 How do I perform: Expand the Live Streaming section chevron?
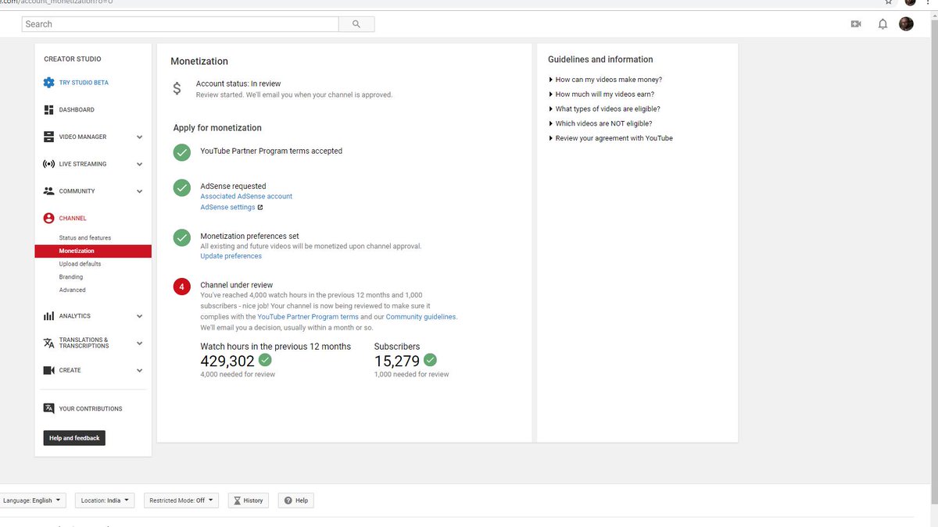(x=139, y=165)
